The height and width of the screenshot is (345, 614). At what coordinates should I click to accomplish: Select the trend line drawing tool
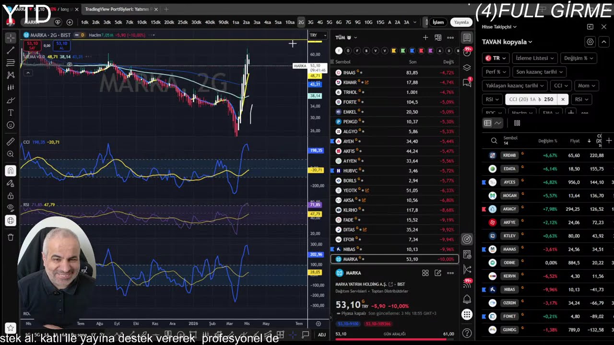[x=11, y=50]
